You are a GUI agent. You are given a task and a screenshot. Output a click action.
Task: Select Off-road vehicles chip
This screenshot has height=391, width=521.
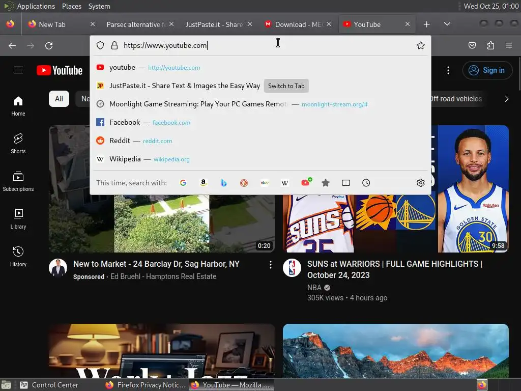[x=456, y=99]
